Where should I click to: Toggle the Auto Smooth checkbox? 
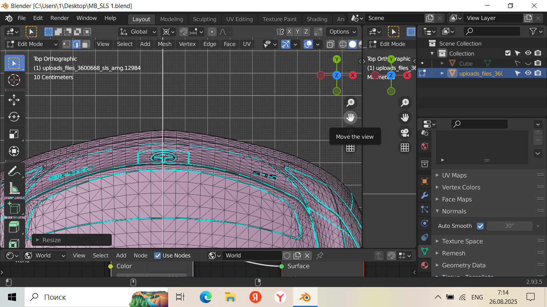click(x=481, y=226)
